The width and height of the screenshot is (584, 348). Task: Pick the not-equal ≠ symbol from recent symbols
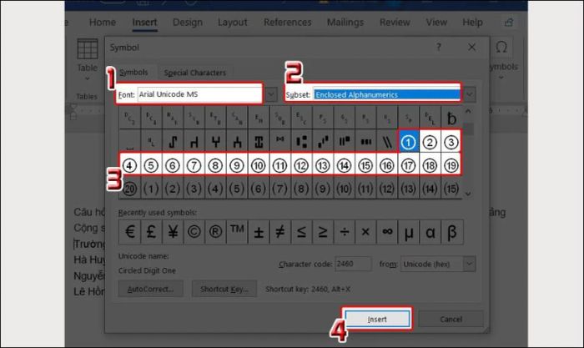click(279, 232)
